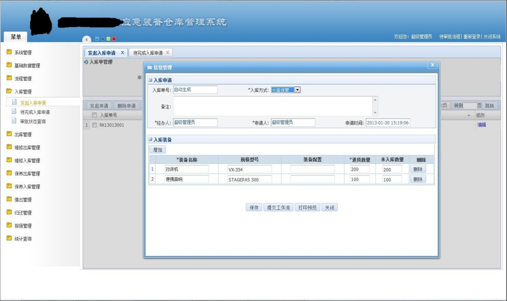Tick the checkbox for row RK13013001
The height and width of the screenshot is (301, 507).
(94, 125)
